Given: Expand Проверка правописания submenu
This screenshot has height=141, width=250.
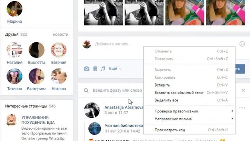Looking at the screenshot, I should [189, 111].
